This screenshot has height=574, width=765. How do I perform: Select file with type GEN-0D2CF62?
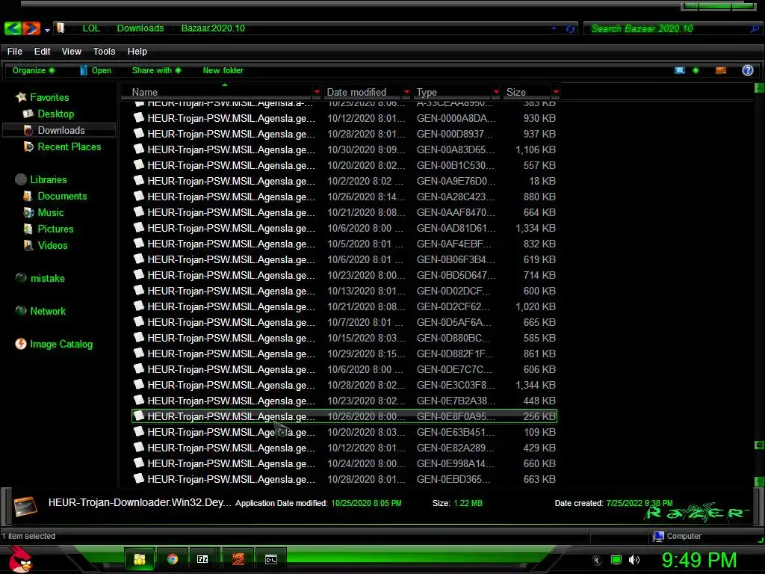tap(344, 306)
